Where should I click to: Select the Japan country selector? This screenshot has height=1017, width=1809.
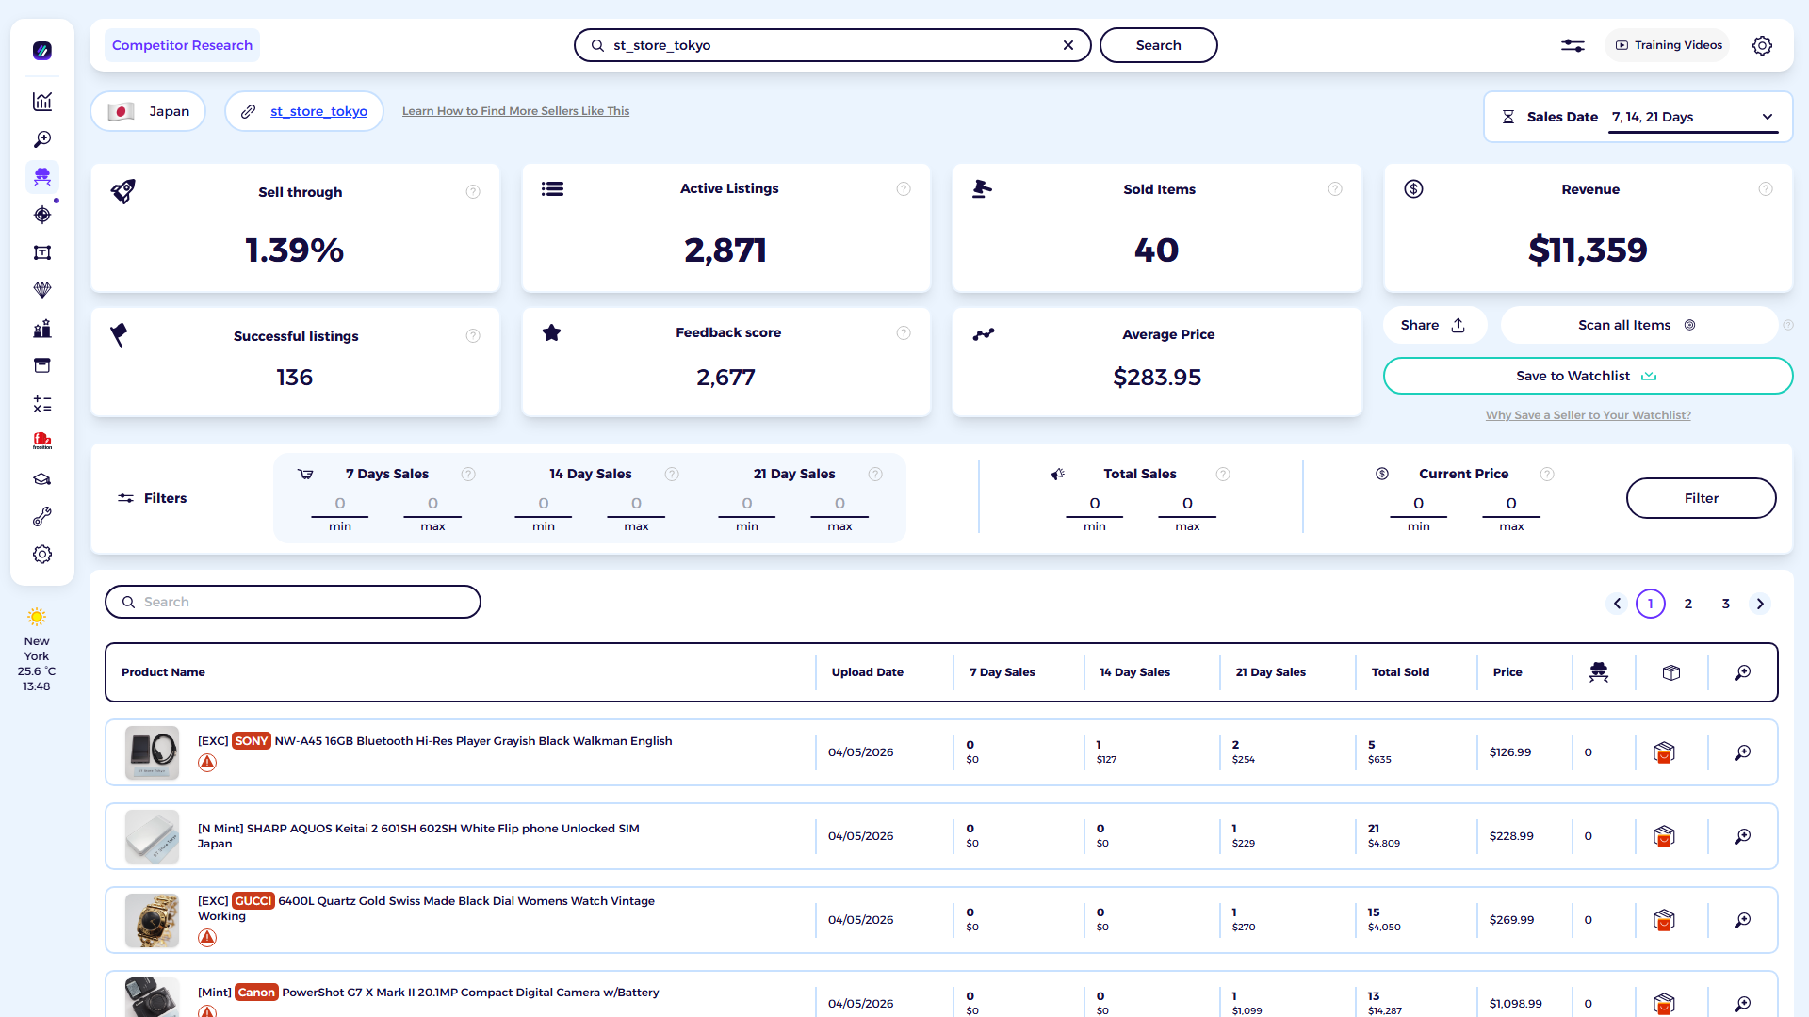click(149, 111)
